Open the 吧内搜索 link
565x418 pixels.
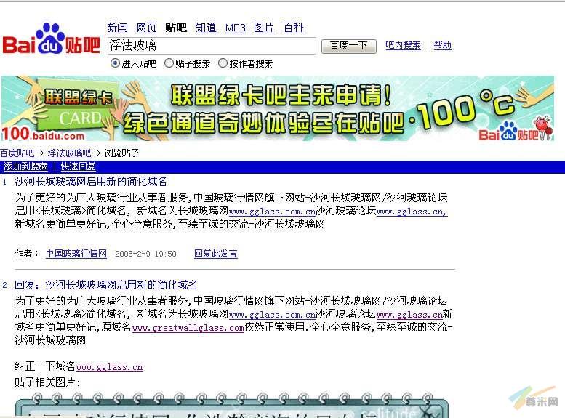point(403,45)
